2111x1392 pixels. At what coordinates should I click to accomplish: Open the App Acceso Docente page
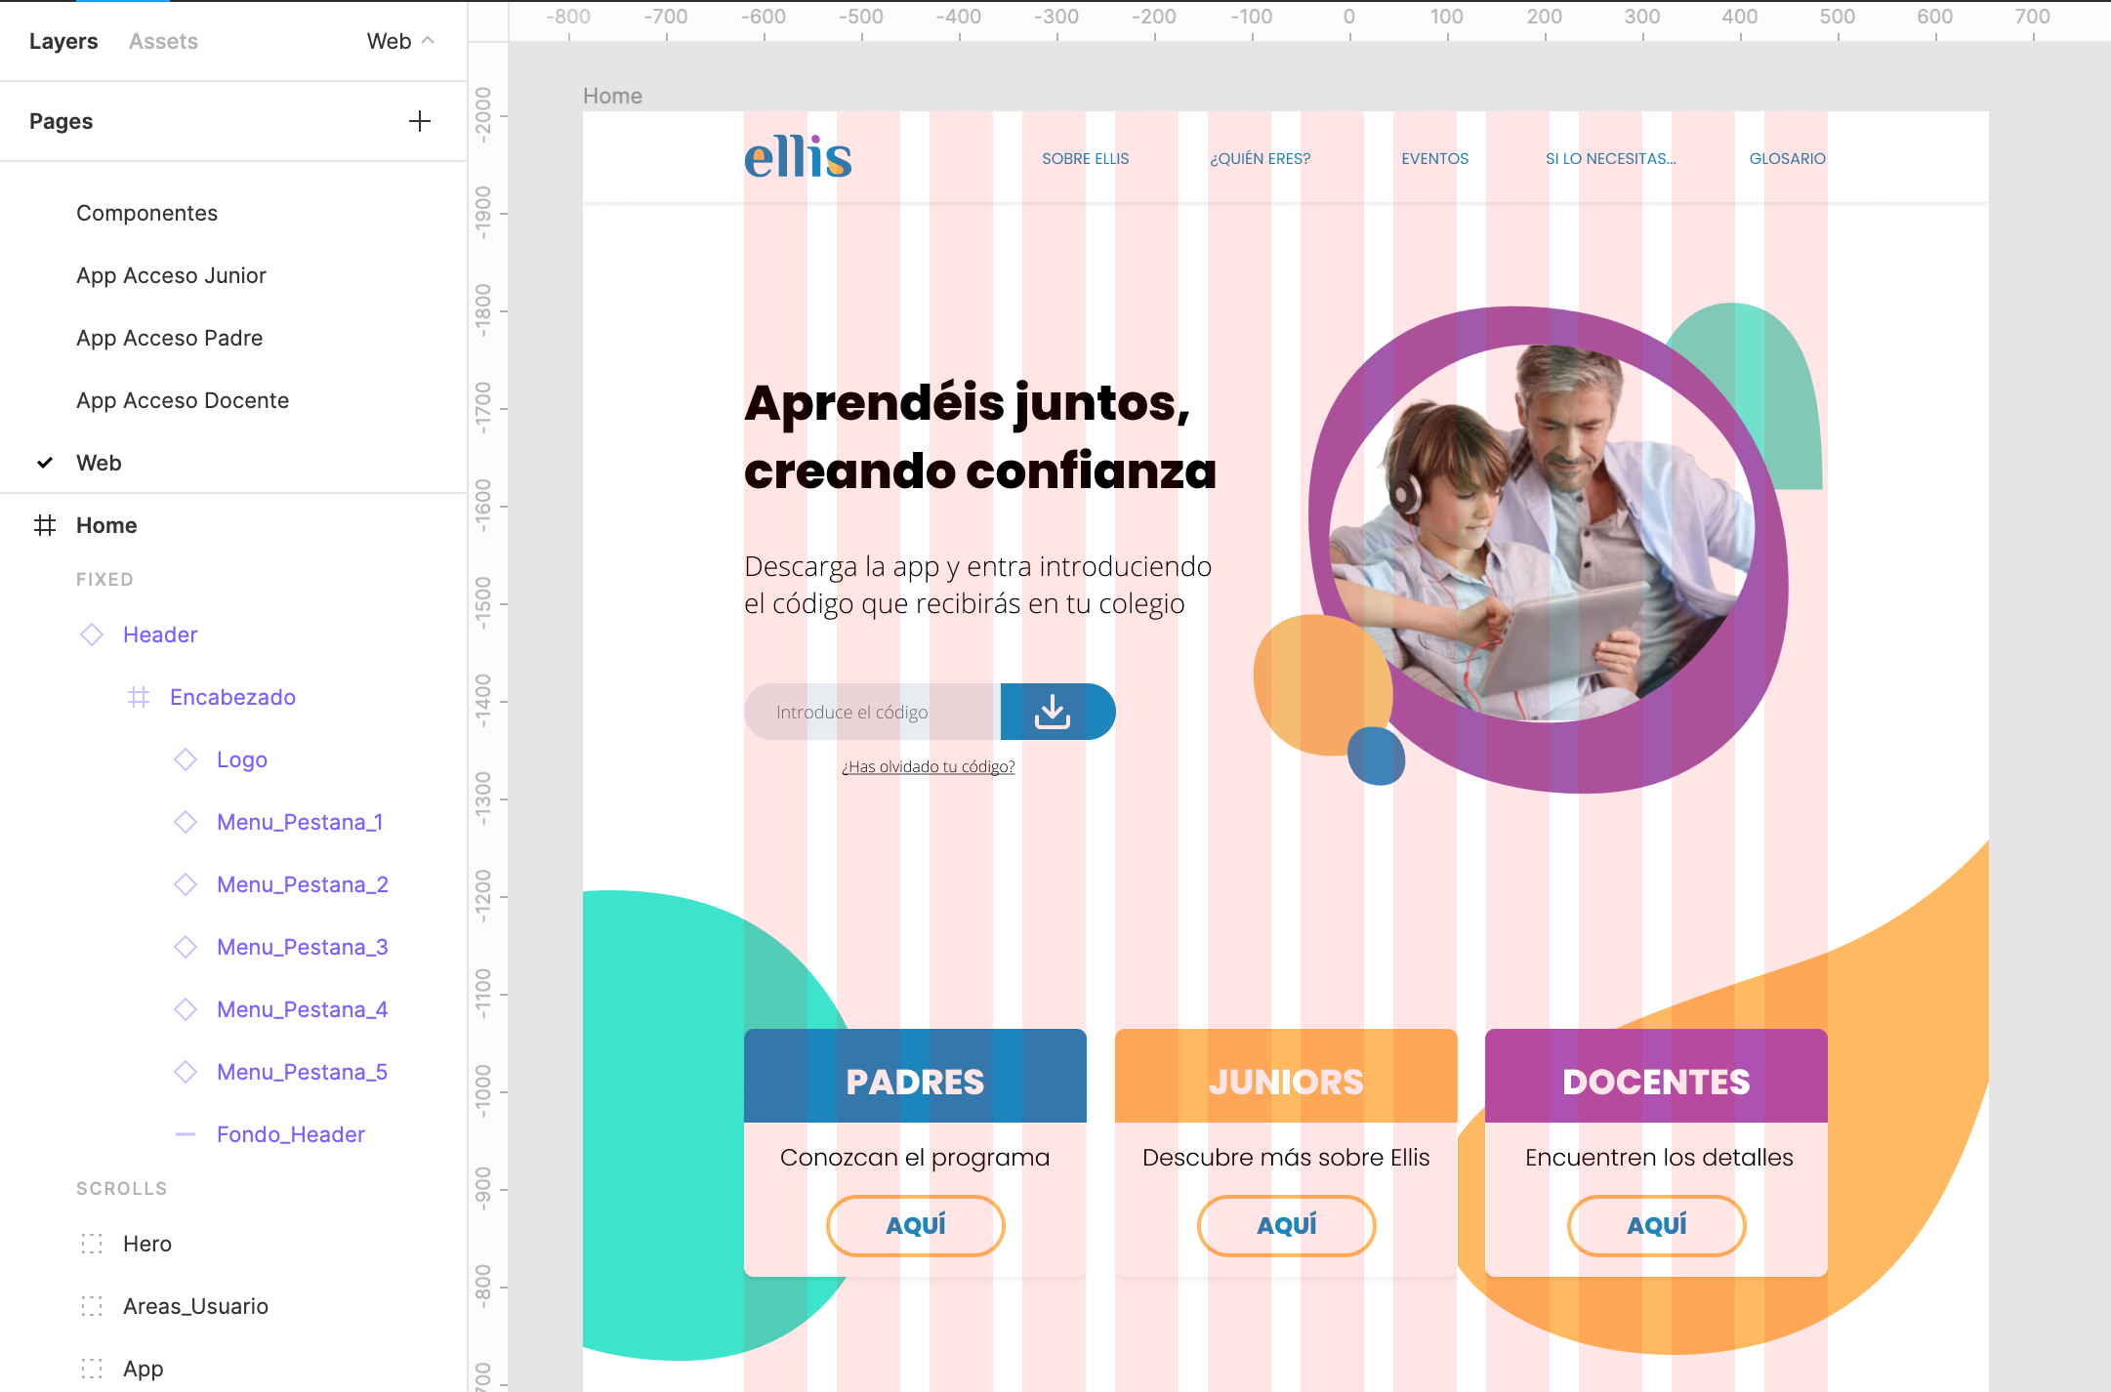[x=183, y=400]
